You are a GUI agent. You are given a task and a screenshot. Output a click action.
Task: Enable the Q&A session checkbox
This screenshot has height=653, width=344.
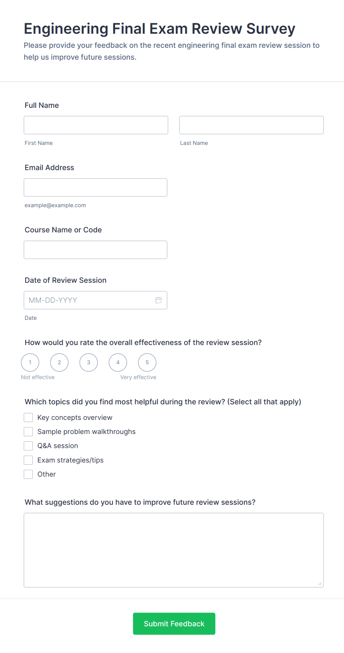28,446
